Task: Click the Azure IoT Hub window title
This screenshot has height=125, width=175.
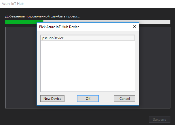Action: [x=13, y=4]
